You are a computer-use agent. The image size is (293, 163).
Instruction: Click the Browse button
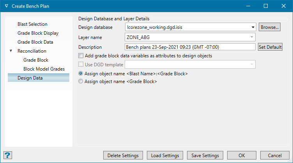point(270,27)
